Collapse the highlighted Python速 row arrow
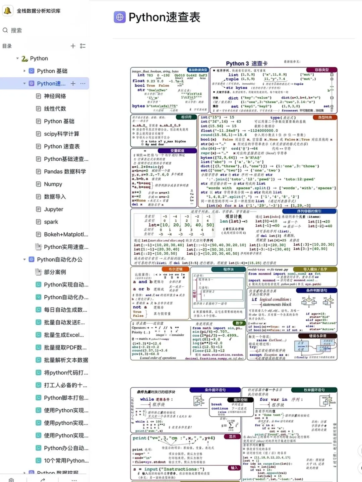This screenshot has height=482, width=362. (x=24, y=84)
